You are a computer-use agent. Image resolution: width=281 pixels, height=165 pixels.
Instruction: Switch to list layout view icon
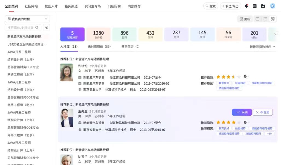click(x=265, y=19)
